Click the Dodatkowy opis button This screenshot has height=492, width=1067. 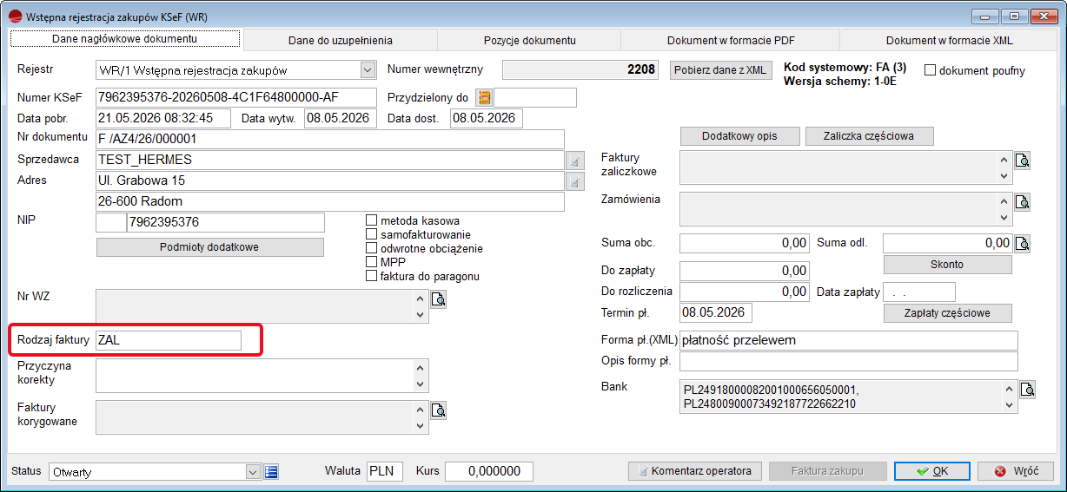[739, 136]
